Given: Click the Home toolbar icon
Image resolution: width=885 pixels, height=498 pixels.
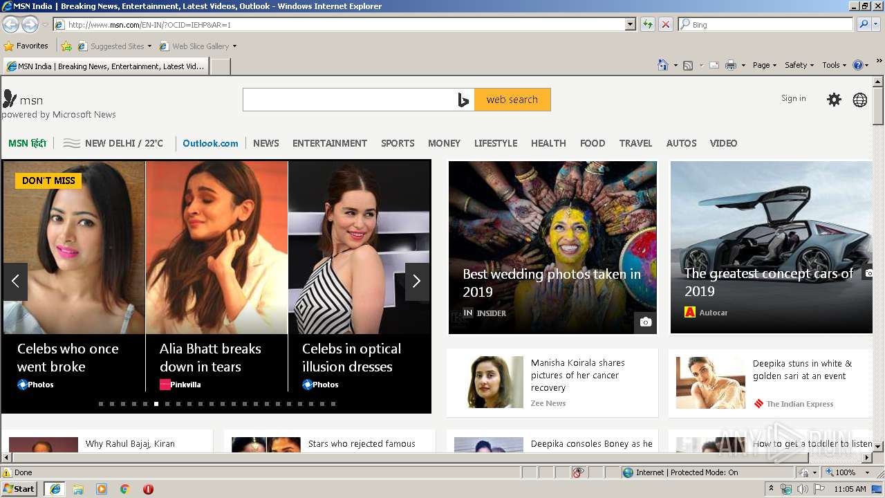Looking at the screenshot, I should point(662,65).
